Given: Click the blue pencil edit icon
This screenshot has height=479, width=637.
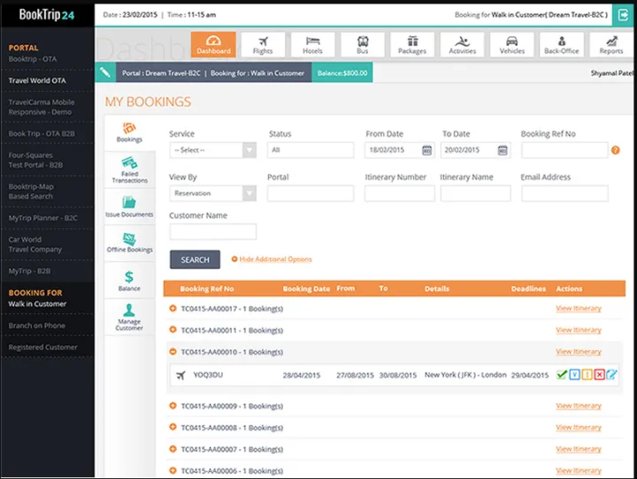Looking at the screenshot, I should [611, 375].
